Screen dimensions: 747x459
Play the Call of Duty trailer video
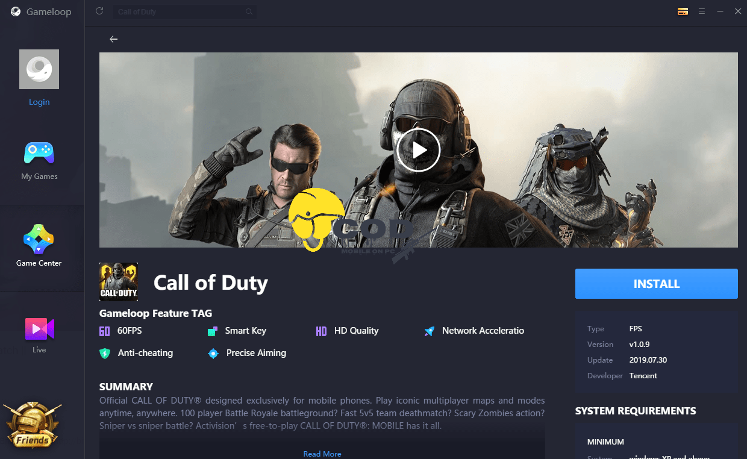tap(418, 150)
